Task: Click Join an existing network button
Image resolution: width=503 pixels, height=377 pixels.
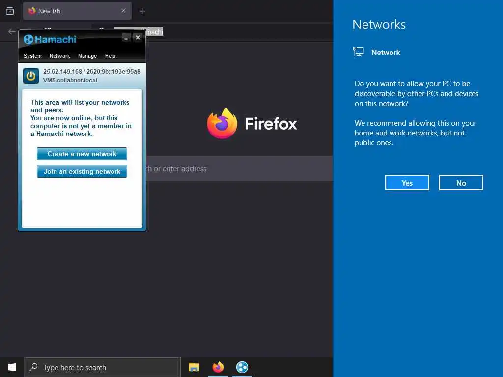Action: [82, 171]
